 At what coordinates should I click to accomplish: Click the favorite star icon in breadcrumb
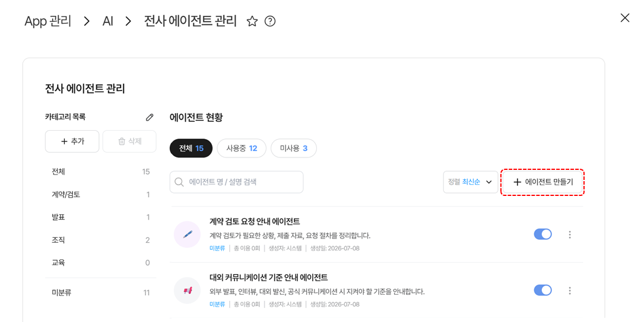coord(252,21)
